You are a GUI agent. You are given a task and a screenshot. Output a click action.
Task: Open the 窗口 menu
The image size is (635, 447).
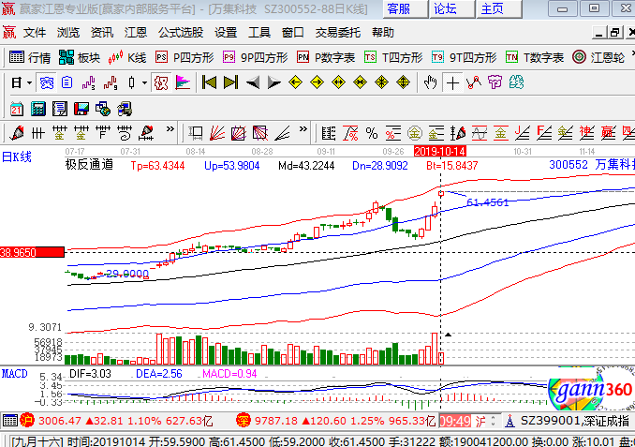[x=293, y=33]
